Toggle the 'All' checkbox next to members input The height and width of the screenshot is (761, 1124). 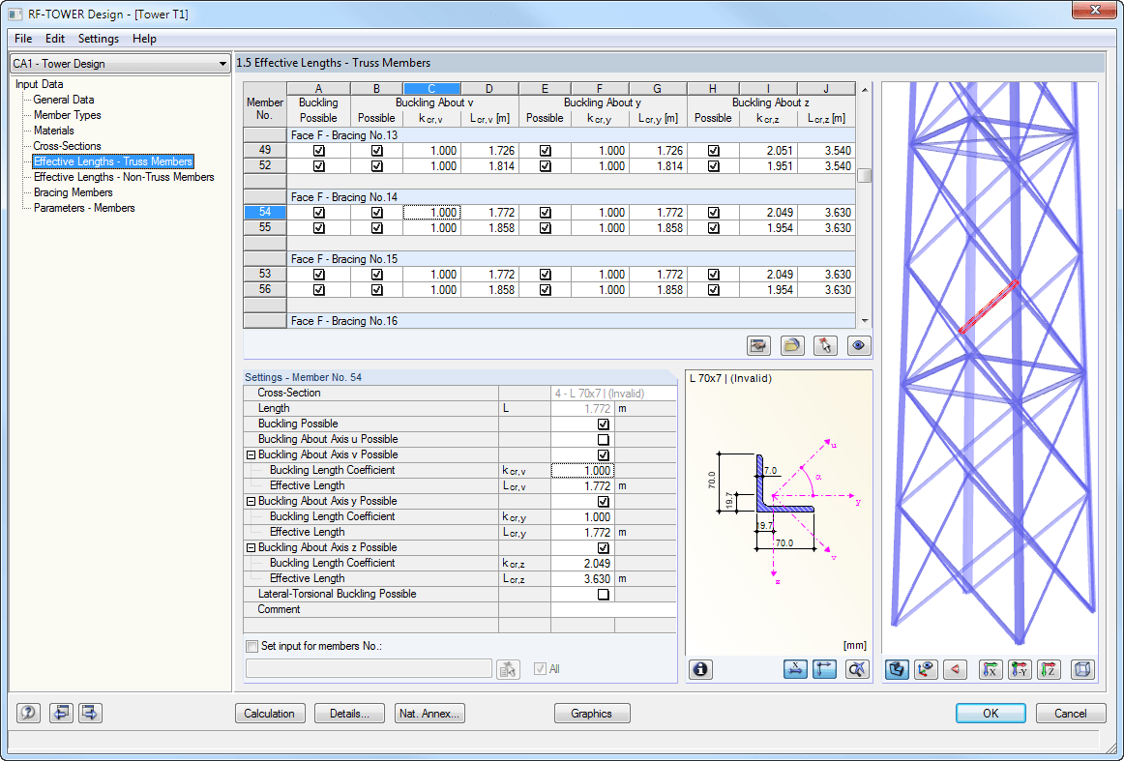tap(541, 669)
